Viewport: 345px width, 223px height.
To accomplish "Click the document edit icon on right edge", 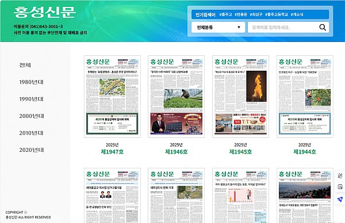I will [340, 187].
